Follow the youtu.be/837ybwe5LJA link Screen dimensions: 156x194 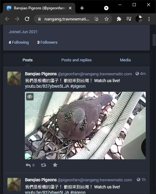point(47,86)
